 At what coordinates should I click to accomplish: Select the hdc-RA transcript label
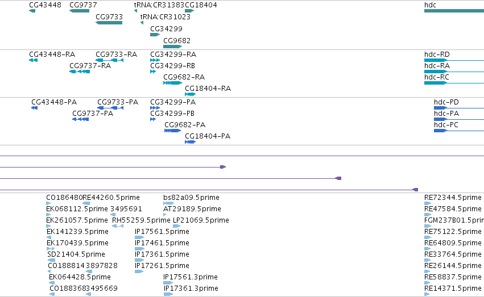(437, 66)
